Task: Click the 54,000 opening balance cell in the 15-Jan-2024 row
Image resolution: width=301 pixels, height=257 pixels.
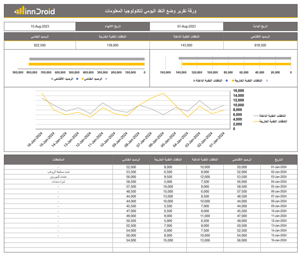Action: click(x=242, y=236)
